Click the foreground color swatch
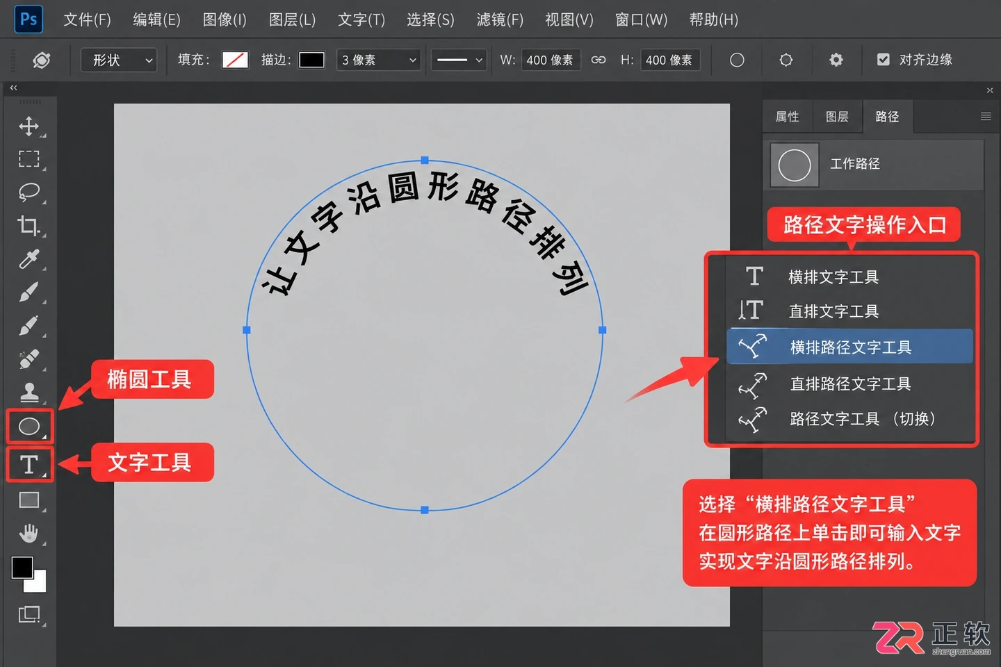The image size is (1001, 667). (22, 568)
